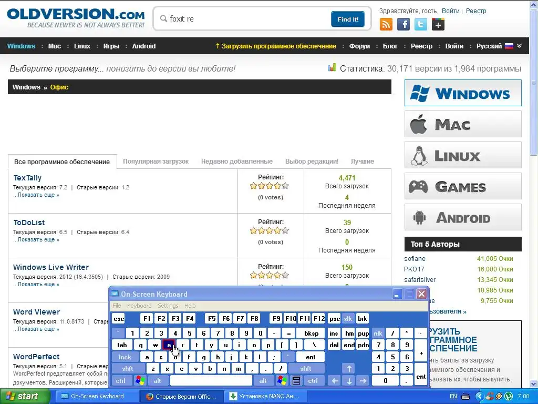Click the spacebar on On-Screen Keyboard
This screenshot has width=538, height=404.
211,381
